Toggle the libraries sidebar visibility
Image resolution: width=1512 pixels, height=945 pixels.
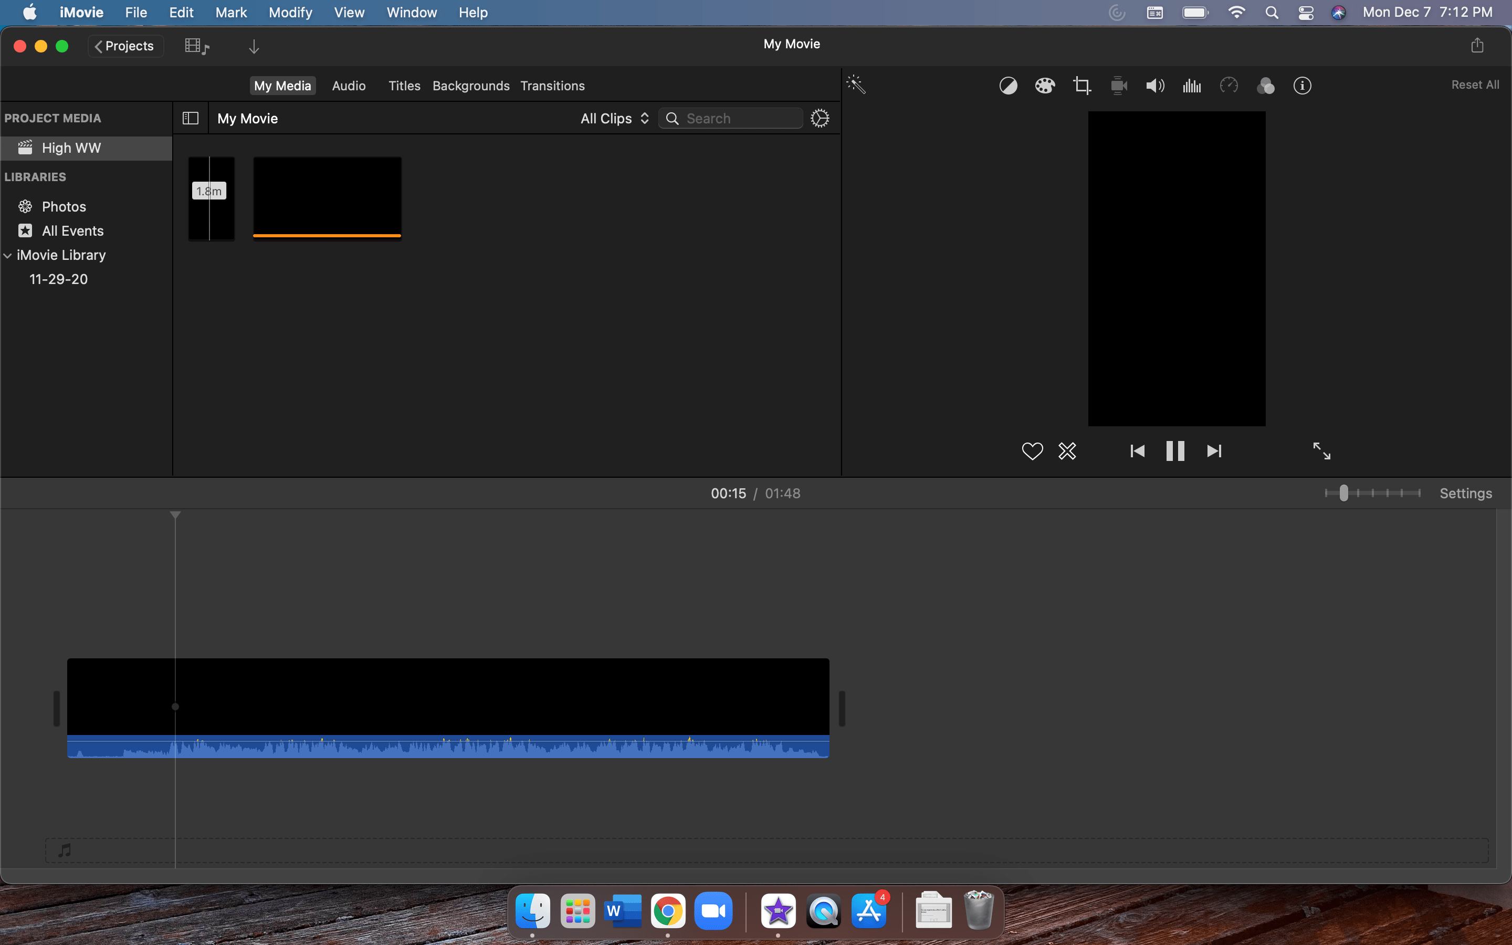[x=191, y=118]
